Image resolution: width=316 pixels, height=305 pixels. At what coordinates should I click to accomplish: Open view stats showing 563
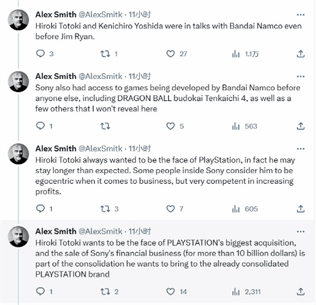(235, 126)
